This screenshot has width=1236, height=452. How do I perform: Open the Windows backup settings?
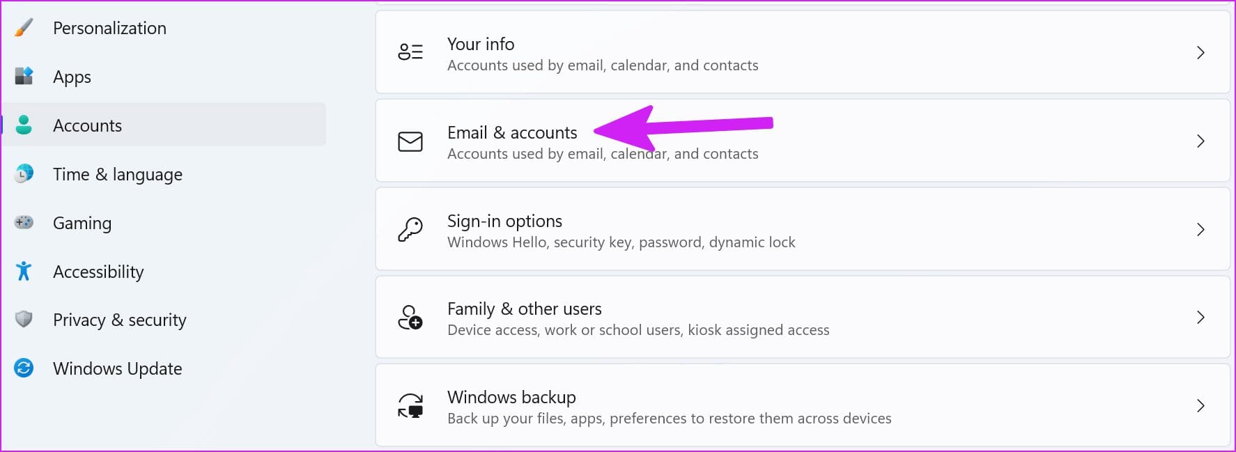(x=803, y=405)
